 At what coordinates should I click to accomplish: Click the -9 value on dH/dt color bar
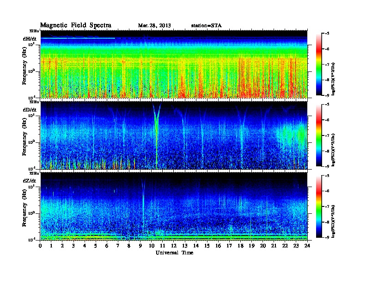pyautogui.click(x=328, y=95)
